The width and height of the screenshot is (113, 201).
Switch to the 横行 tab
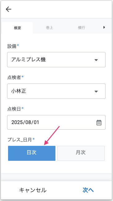(81, 28)
